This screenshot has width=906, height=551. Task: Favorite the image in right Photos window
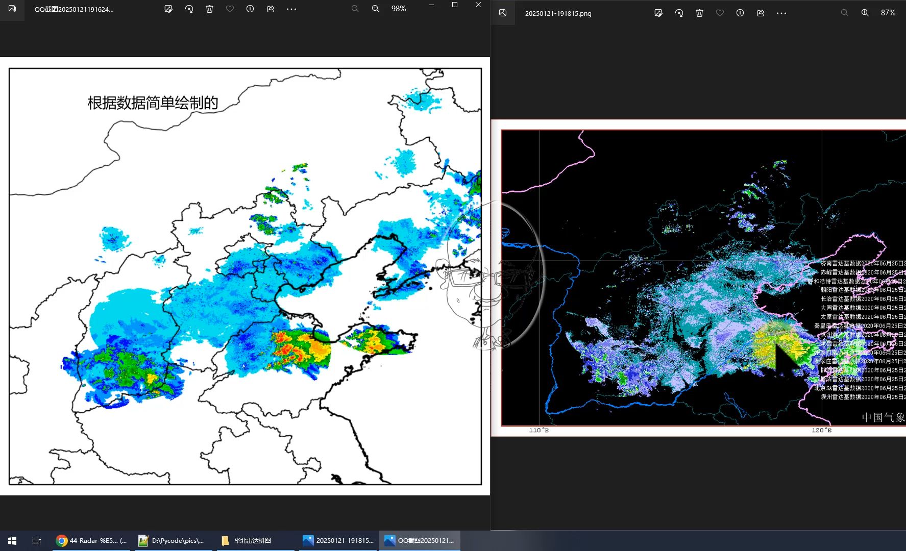click(x=720, y=13)
